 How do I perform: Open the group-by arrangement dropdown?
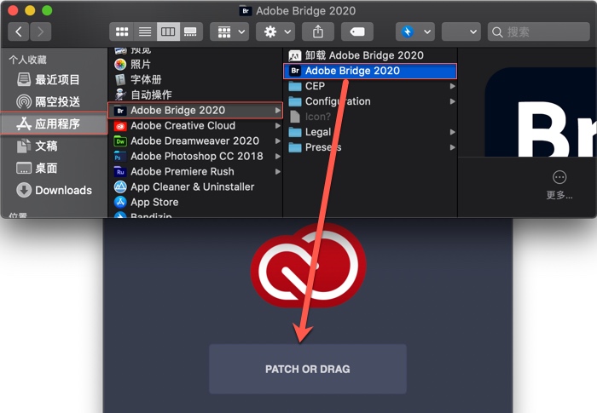point(229,32)
